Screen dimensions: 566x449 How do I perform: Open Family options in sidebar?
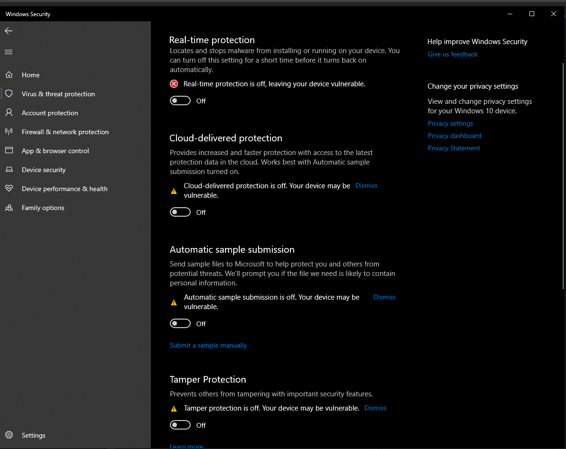(x=43, y=208)
